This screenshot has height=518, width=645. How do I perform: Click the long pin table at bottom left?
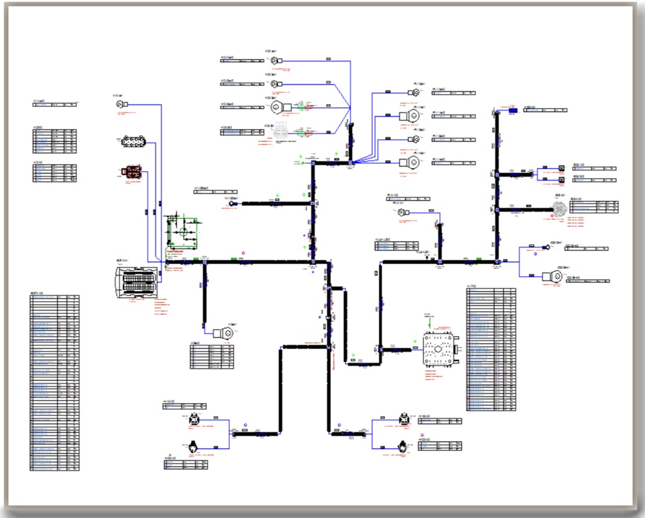pyautogui.click(x=55, y=383)
